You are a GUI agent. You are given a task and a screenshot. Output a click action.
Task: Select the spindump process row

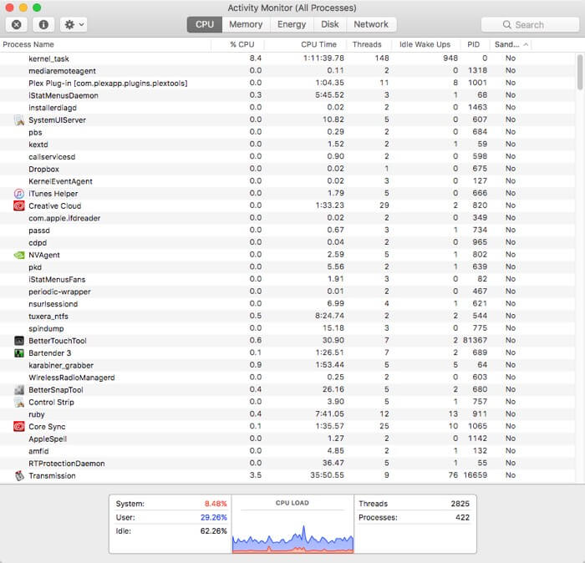pos(287,328)
